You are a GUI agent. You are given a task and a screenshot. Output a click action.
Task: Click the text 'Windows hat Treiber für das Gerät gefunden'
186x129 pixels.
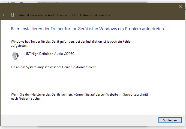pos(43,42)
